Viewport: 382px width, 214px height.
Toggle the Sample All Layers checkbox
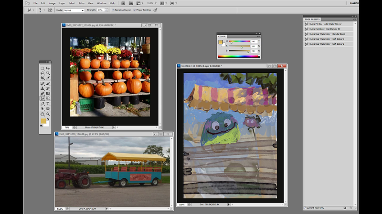tap(113, 10)
